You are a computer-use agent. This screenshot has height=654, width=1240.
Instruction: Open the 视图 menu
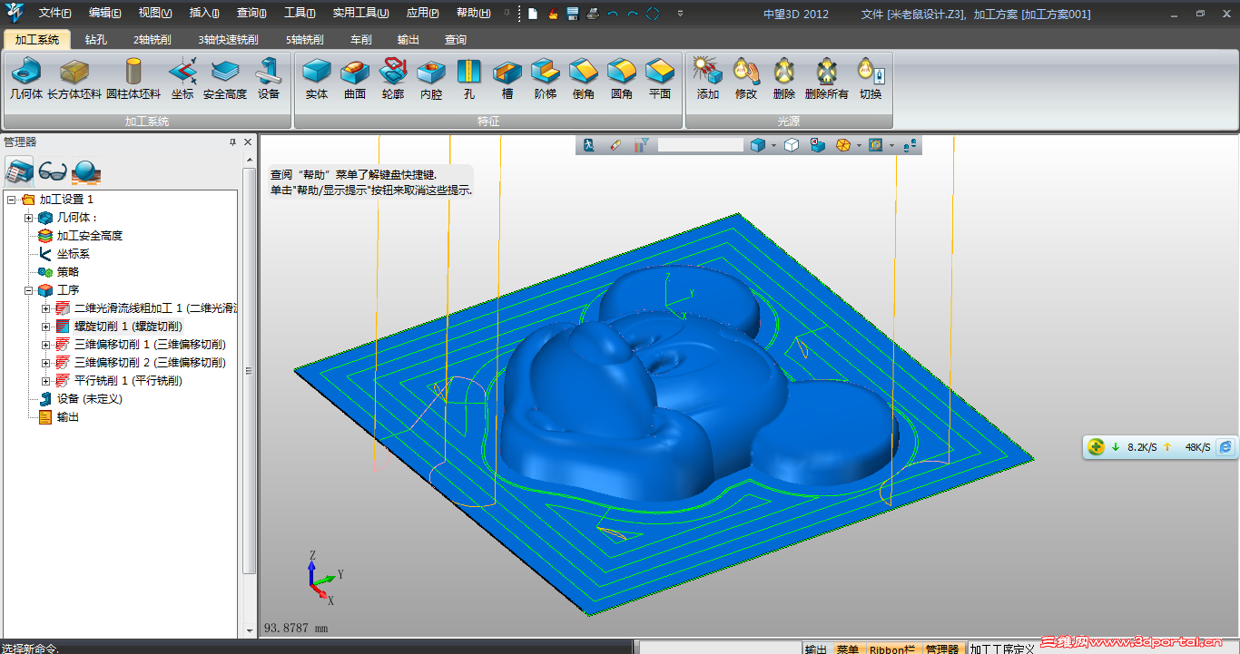[x=155, y=14]
